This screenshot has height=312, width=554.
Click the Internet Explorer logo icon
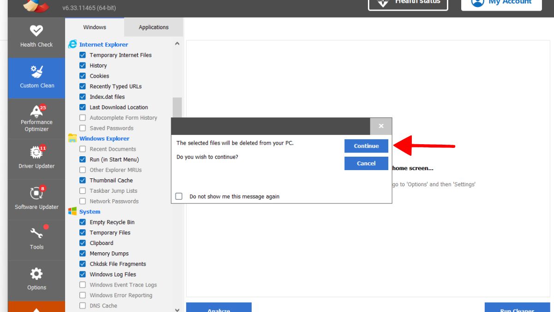(72, 44)
